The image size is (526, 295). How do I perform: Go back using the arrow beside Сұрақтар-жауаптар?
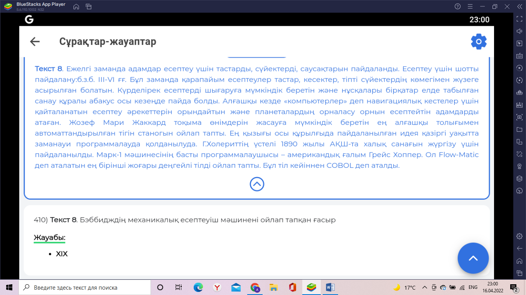coord(35,41)
